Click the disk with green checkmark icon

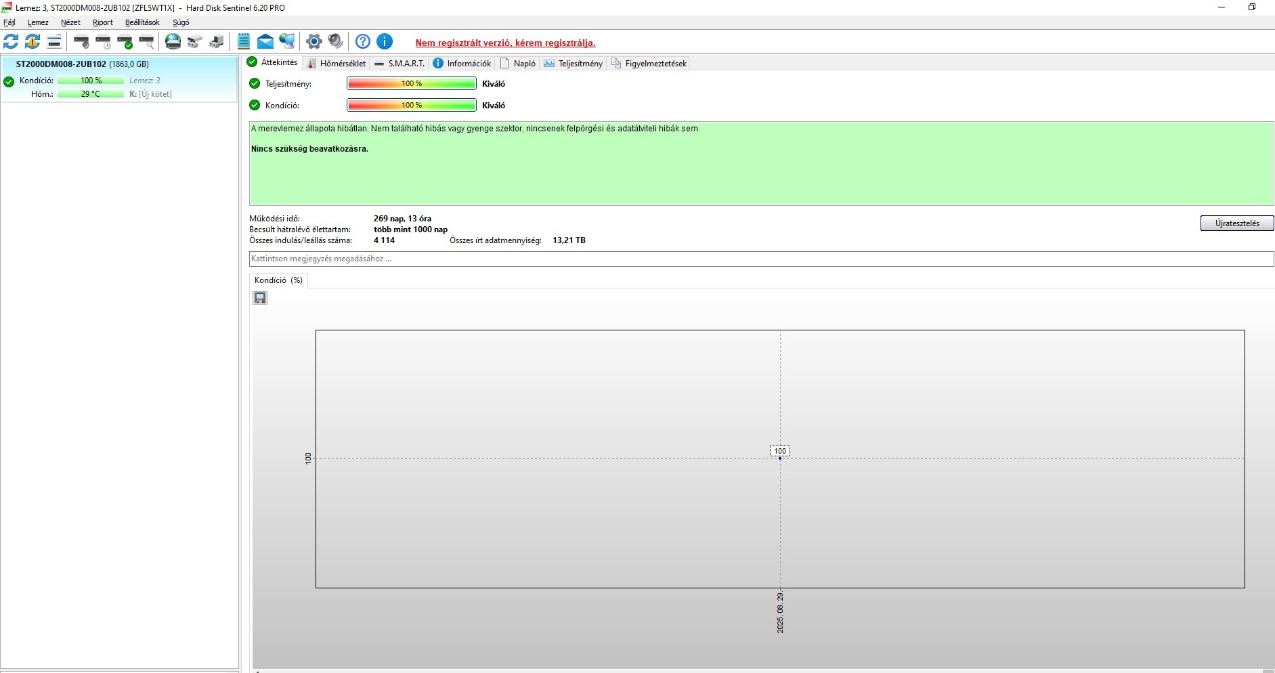(125, 42)
